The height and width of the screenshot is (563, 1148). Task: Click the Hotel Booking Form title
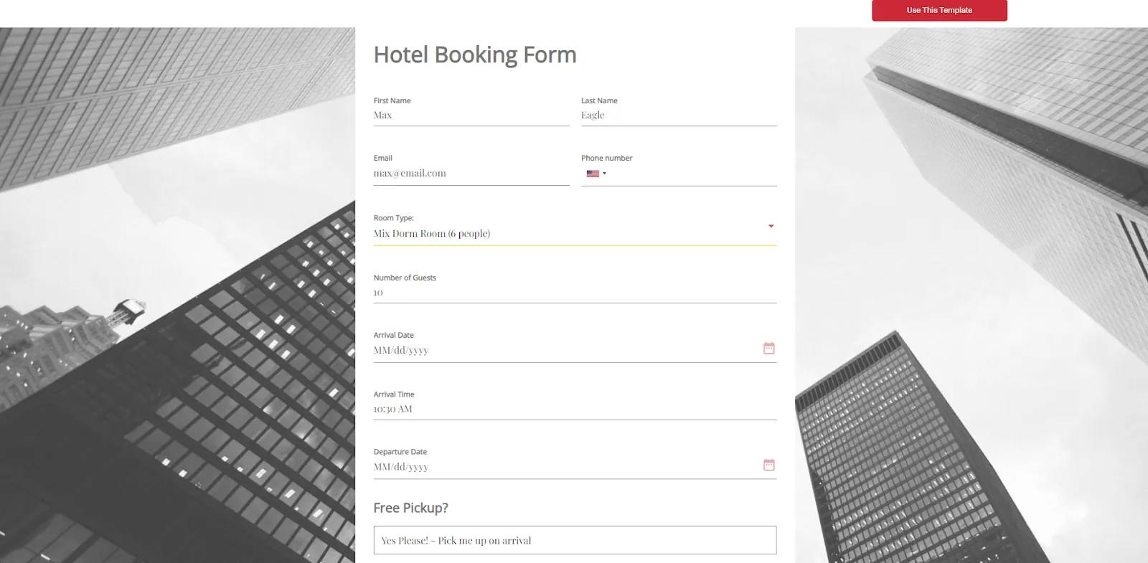[x=474, y=54]
